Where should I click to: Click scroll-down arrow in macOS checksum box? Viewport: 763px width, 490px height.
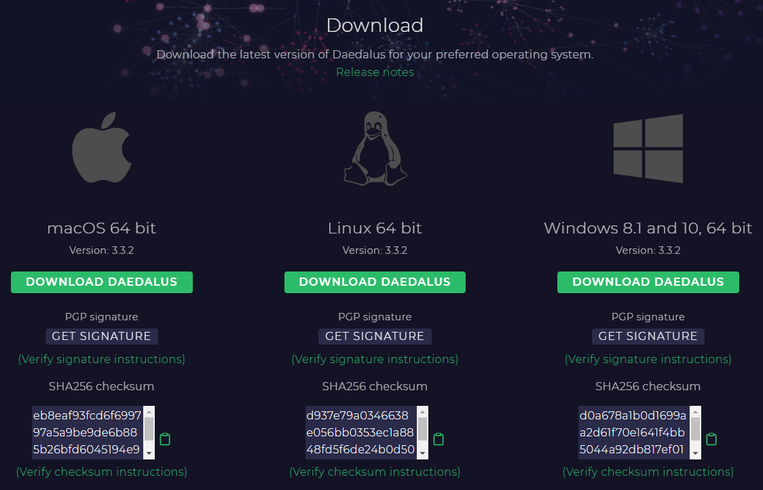coord(149,453)
